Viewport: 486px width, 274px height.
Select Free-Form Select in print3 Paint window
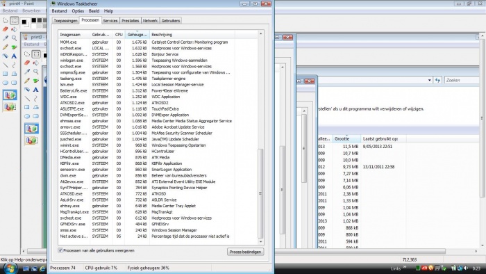point(27,54)
